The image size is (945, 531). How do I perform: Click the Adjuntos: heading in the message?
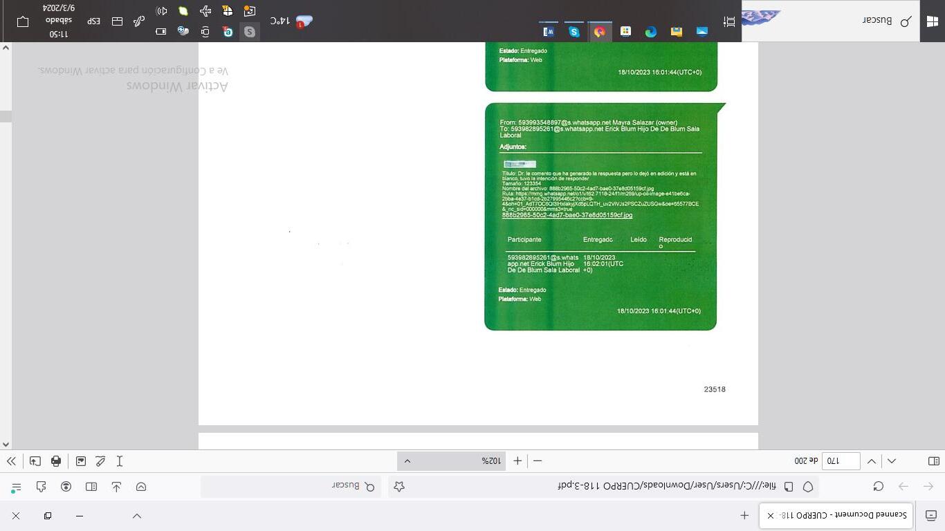tap(513, 147)
